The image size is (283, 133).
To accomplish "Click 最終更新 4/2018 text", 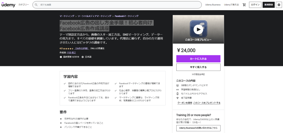I will coord(71,57).
